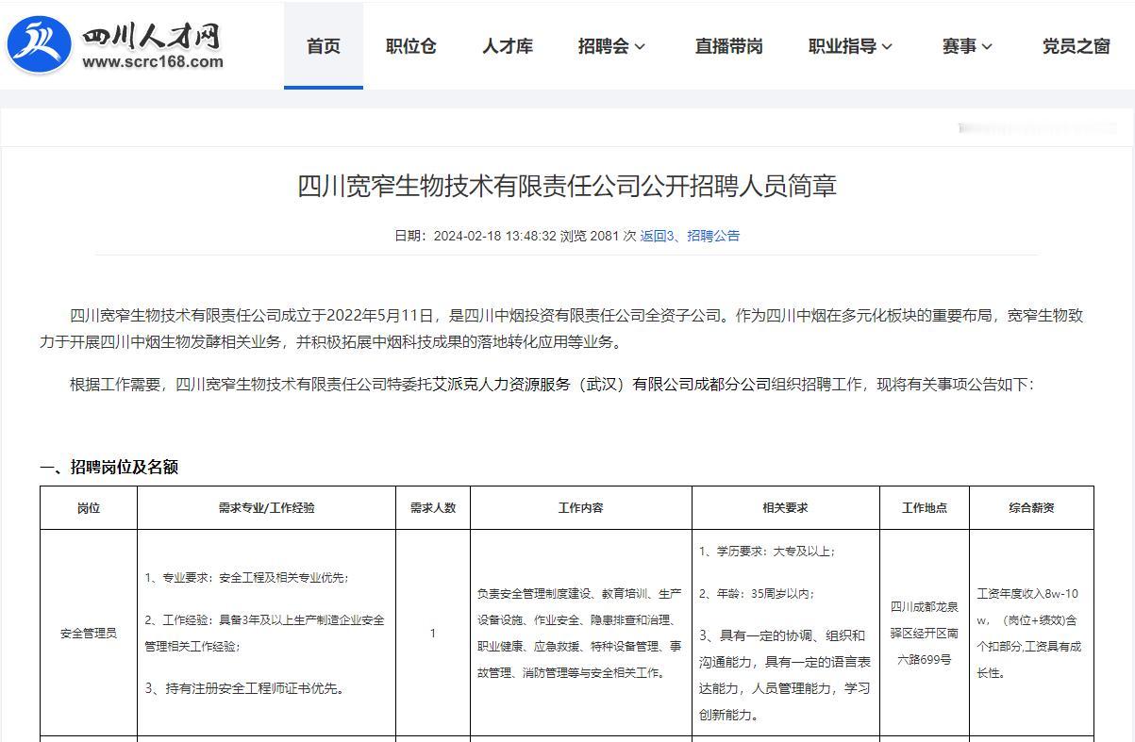Click the 需求专业/工作经验 column header

(x=267, y=507)
